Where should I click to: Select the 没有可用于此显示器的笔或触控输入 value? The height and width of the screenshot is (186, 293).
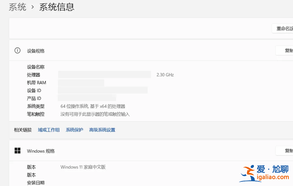(95, 114)
